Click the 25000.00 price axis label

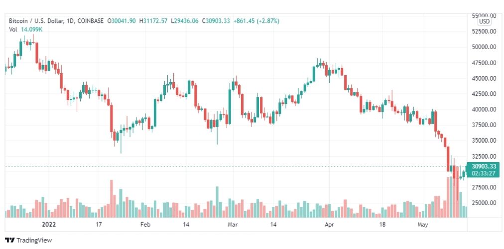click(483, 203)
